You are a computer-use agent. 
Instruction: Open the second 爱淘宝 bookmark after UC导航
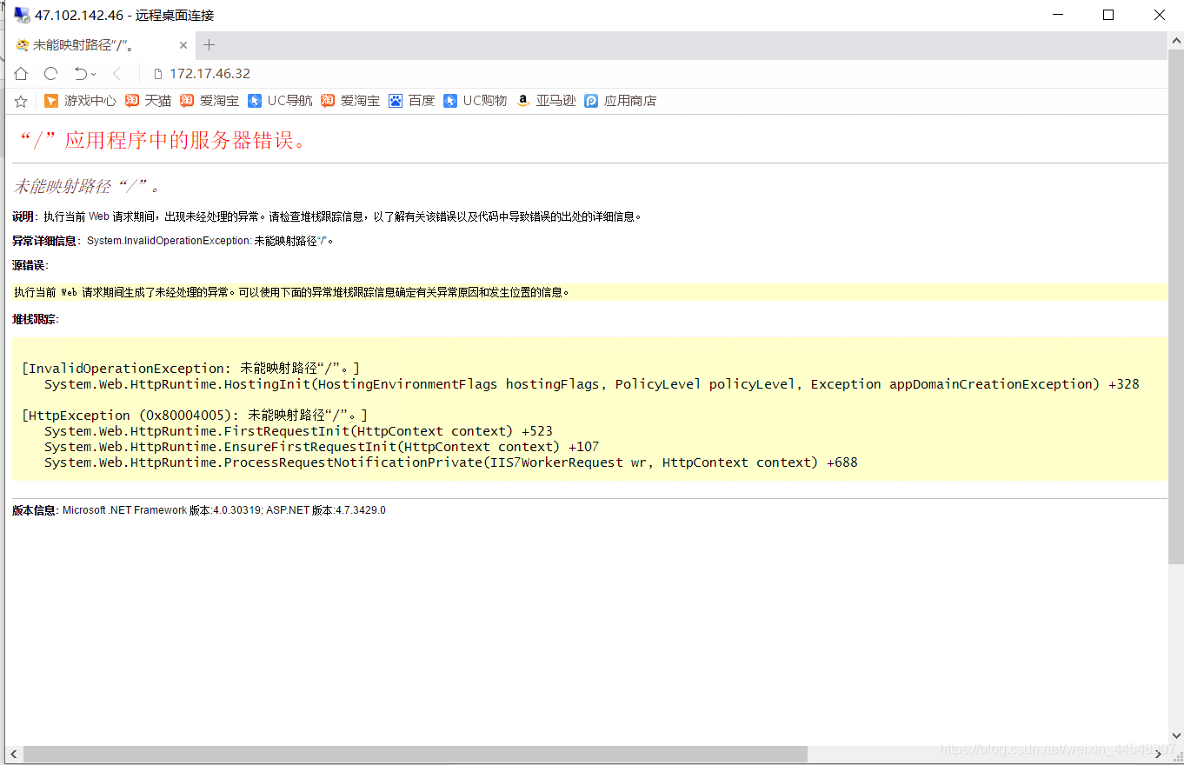pos(350,101)
